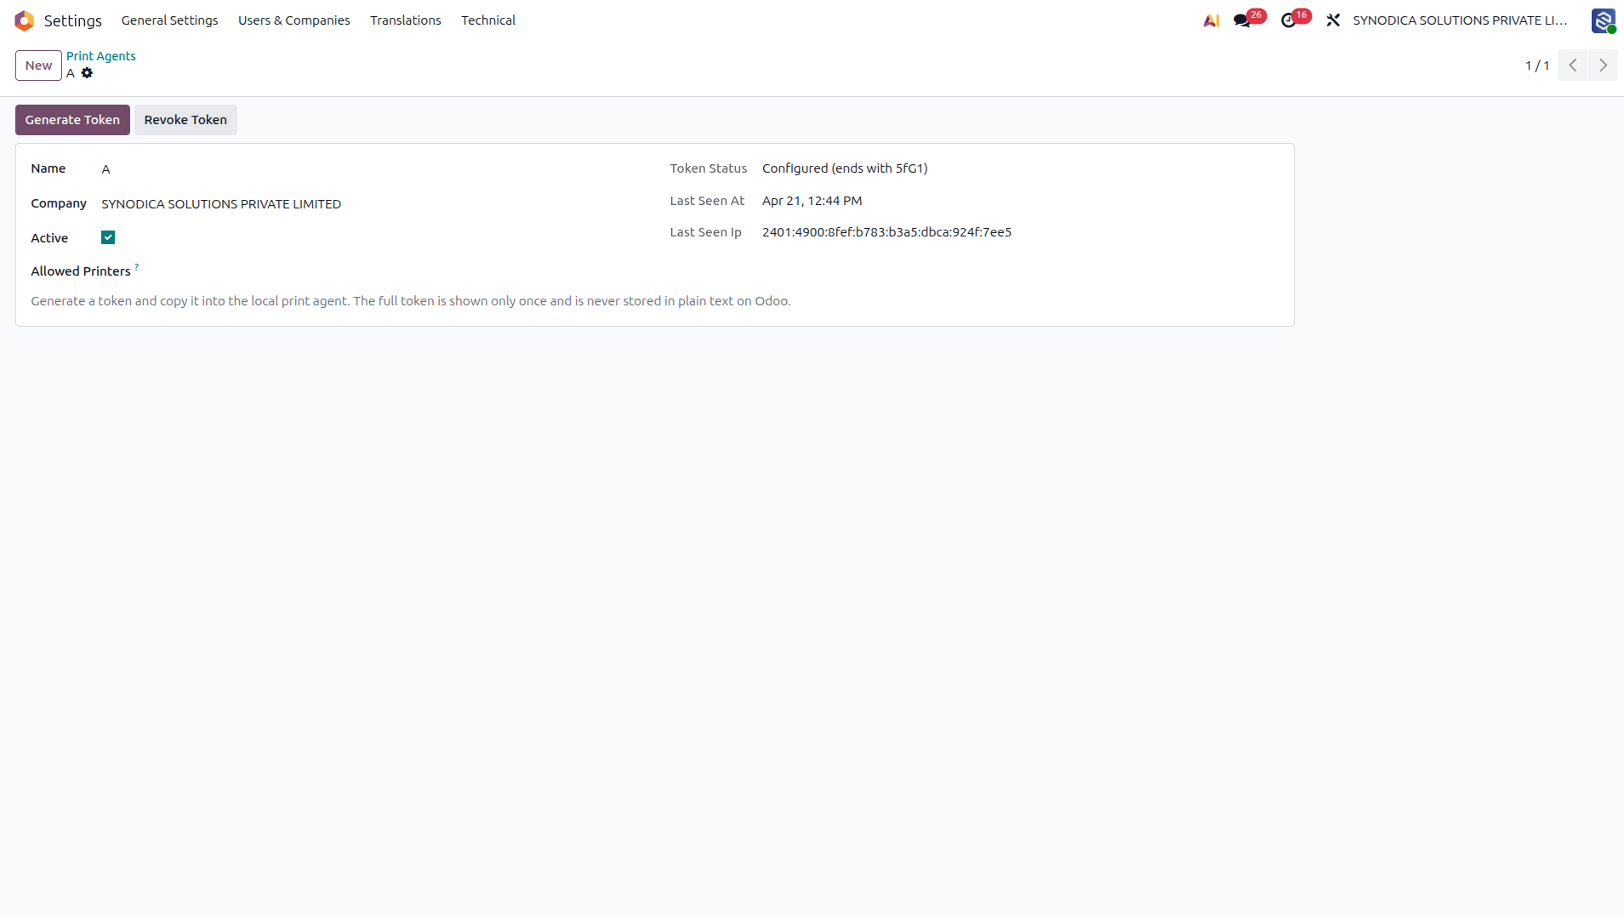Screen dimensions: 1624x917
Task: Open the Translations menu
Action: (406, 20)
